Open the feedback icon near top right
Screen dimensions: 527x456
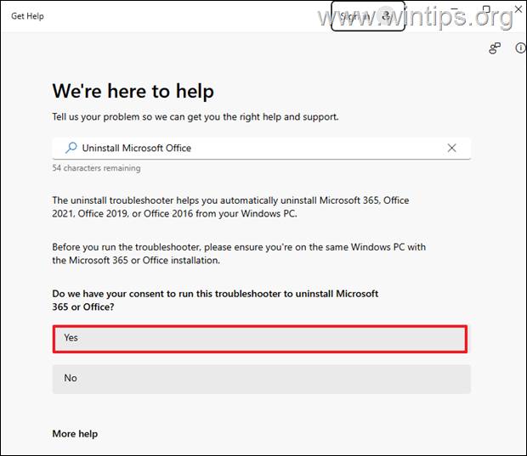(x=495, y=48)
